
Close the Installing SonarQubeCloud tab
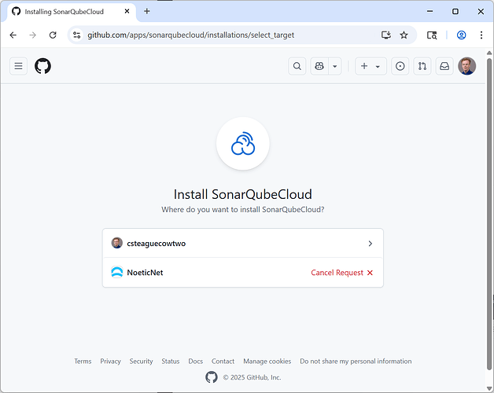tap(127, 11)
